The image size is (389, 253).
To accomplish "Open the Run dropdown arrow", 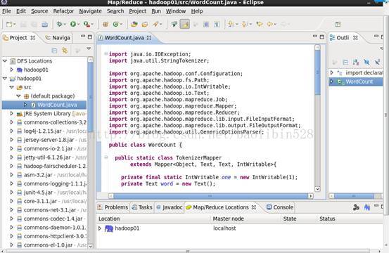I will 78,25.
